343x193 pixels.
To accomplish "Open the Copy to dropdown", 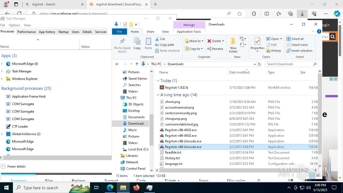I will click(194, 49).
